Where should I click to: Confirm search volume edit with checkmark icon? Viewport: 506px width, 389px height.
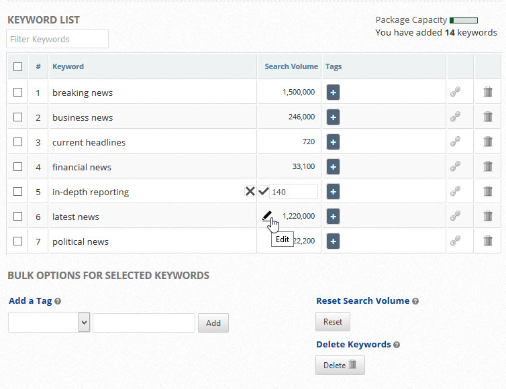tap(263, 191)
